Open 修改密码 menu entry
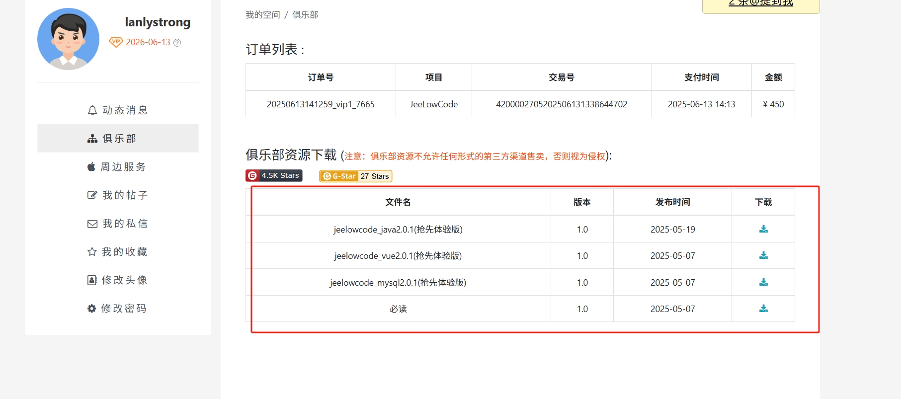The image size is (901, 399). click(118, 309)
